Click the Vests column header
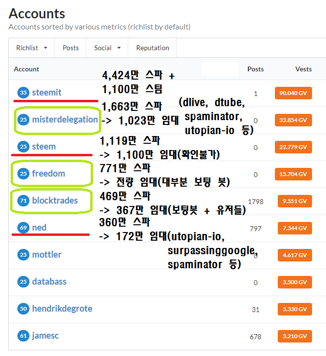This screenshot has height=356, width=326. click(x=303, y=69)
